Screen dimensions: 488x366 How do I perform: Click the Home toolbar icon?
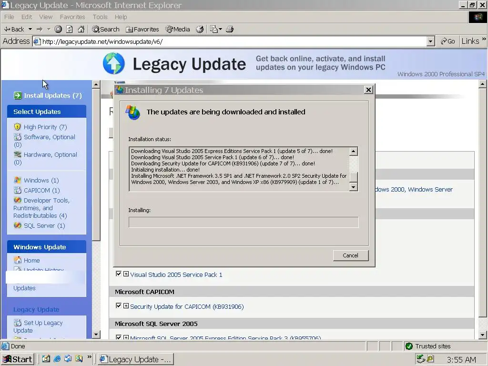81,29
